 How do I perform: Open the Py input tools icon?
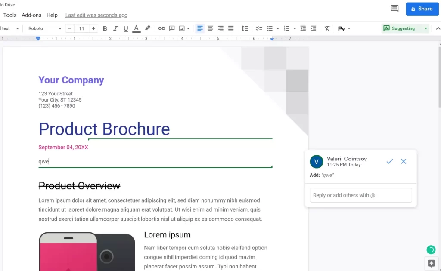(341, 29)
